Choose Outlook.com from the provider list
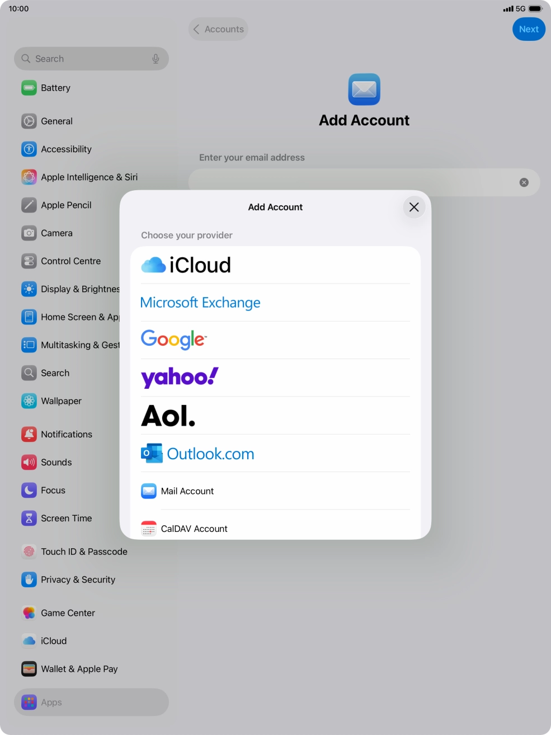This screenshot has width=551, height=735. coord(275,453)
